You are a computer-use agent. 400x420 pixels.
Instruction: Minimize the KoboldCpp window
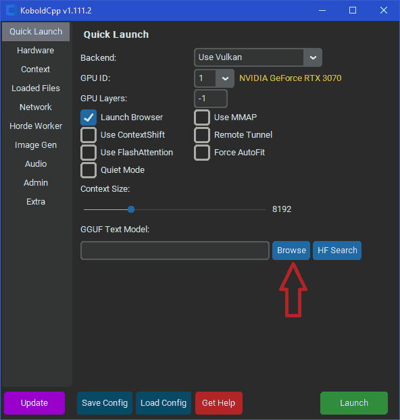pos(322,10)
